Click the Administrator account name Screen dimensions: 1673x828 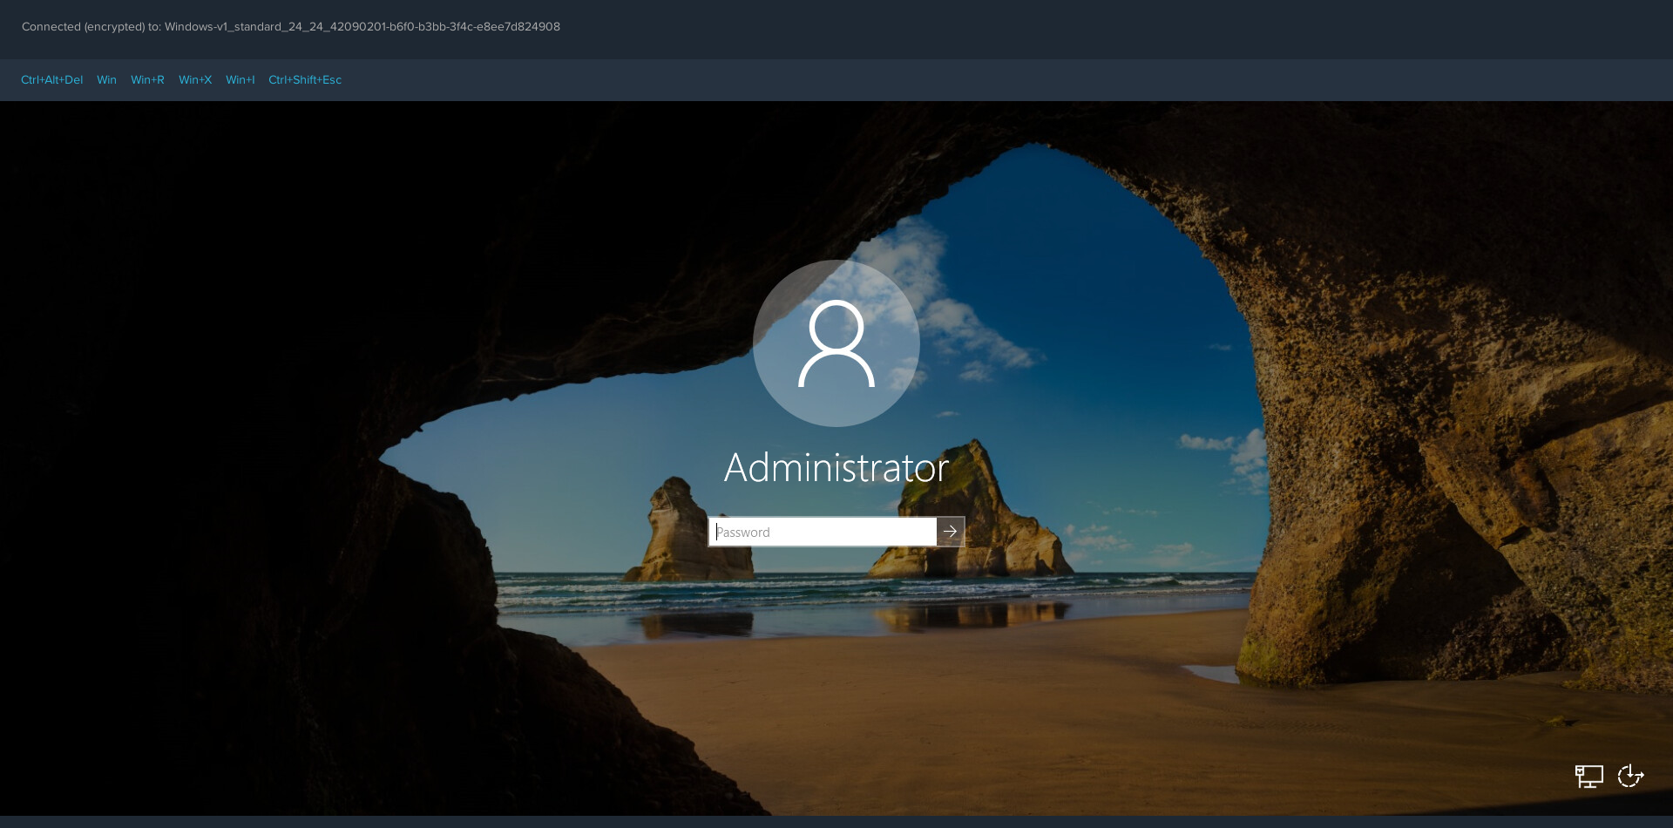[x=836, y=468]
